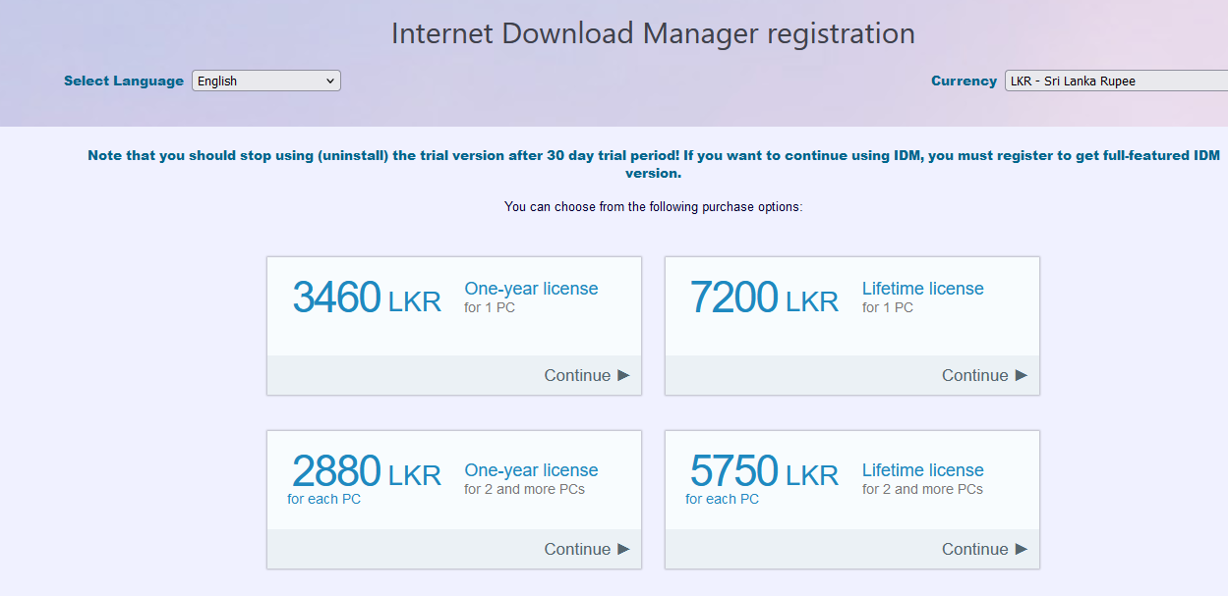Continue with One-year license for 2+ PCs

pyautogui.click(x=587, y=549)
